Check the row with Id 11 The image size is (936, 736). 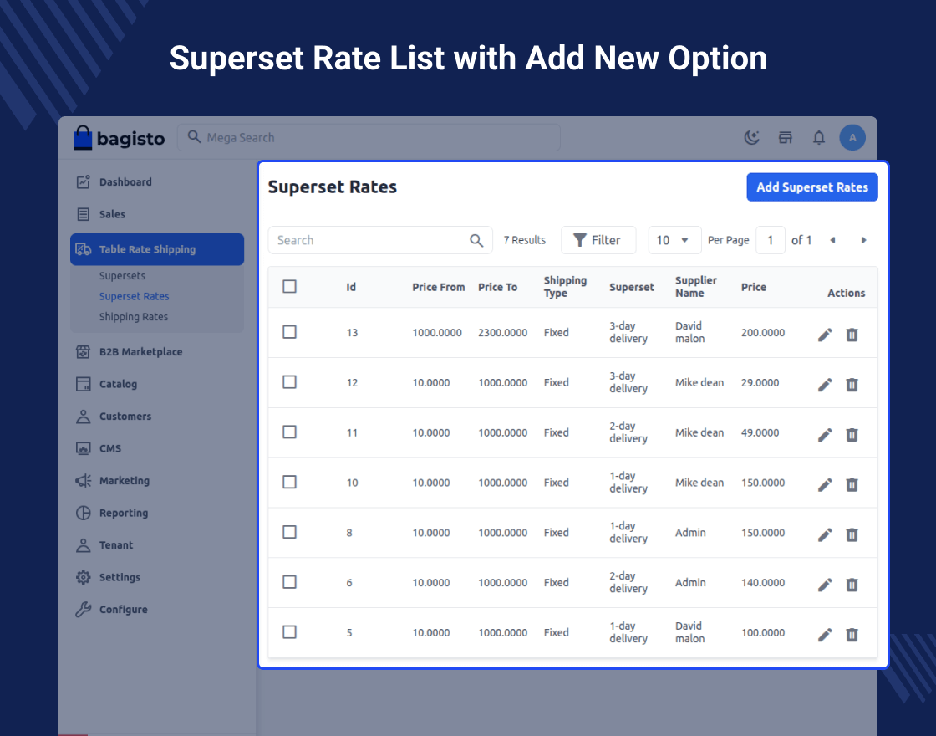[x=289, y=432]
